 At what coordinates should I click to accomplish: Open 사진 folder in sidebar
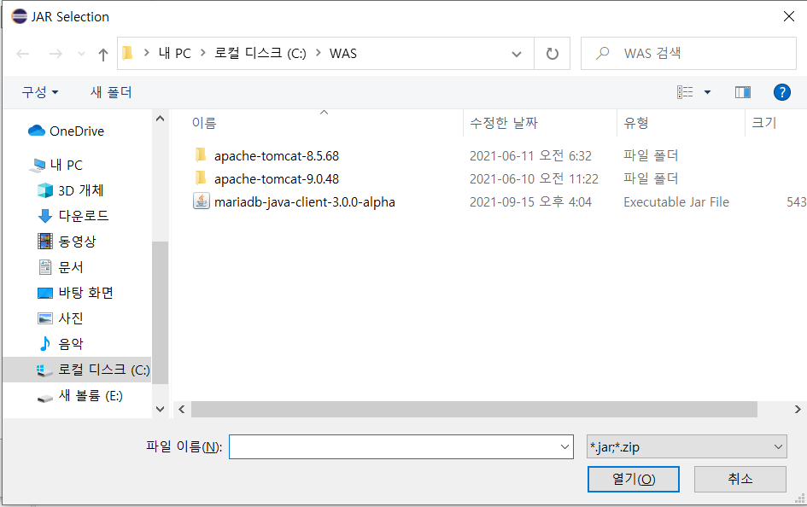pyautogui.click(x=61, y=318)
